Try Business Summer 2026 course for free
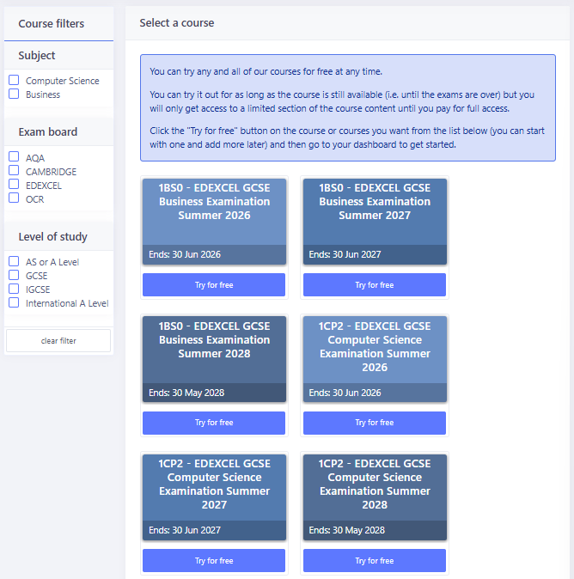 (214, 285)
